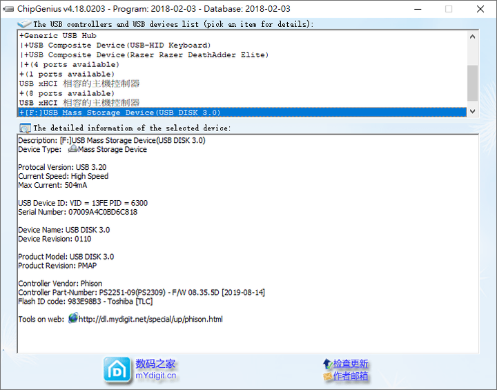Select the second USB xHCI controller row
Image resolution: width=497 pixels, height=390 pixels.
point(242,103)
